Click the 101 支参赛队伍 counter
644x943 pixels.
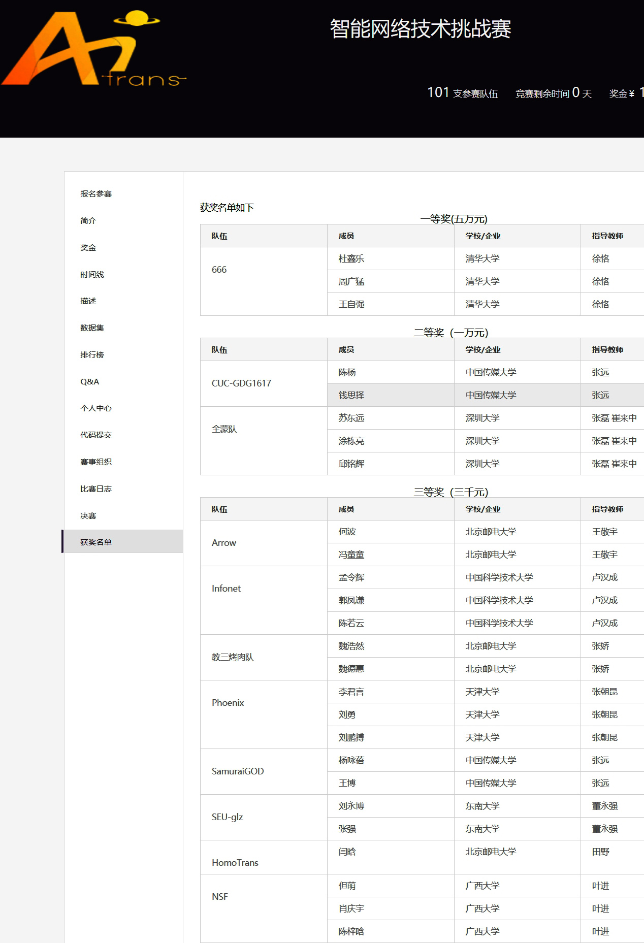pyautogui.click(x=462, y=93)
